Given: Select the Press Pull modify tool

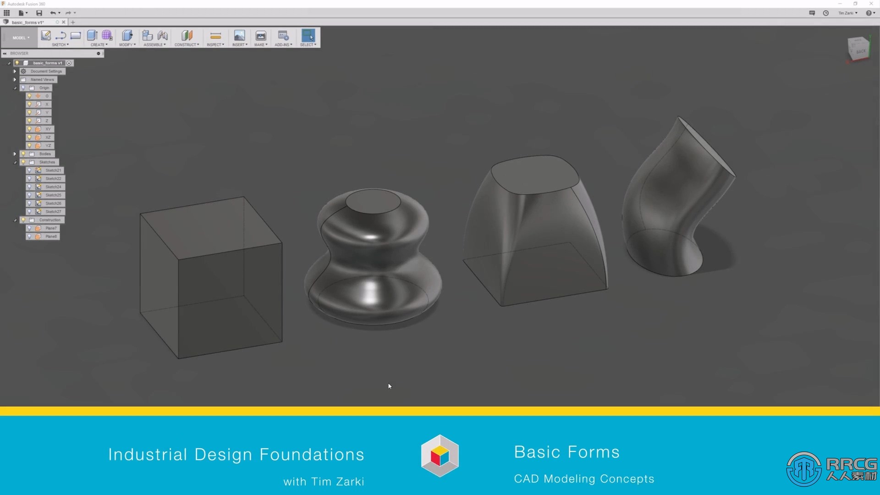Looking at the screenshot, I should click(x=127, y=36).
